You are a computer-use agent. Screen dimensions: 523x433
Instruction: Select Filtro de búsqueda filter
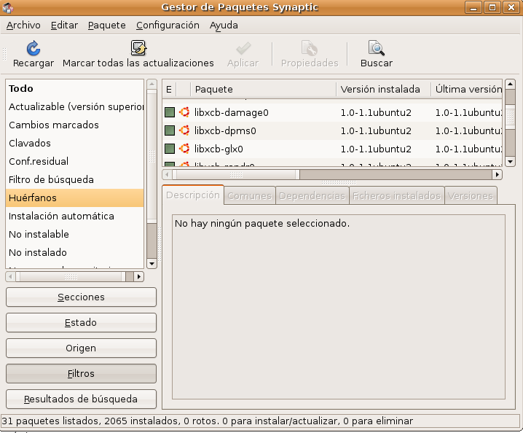(x=75, y=179)
